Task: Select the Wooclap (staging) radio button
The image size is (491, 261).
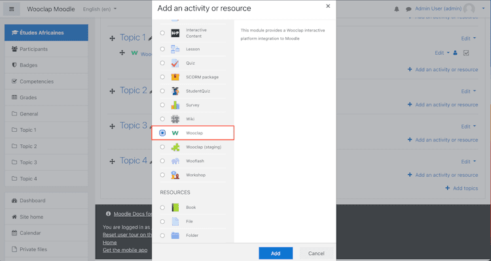Action: [162, 147]
